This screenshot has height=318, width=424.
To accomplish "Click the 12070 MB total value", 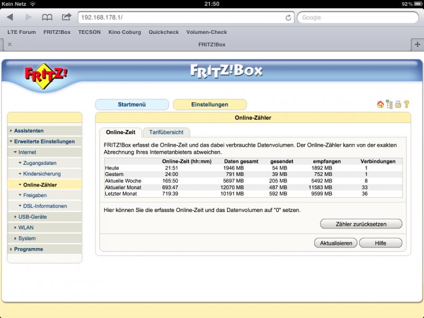I will point(232,188).
